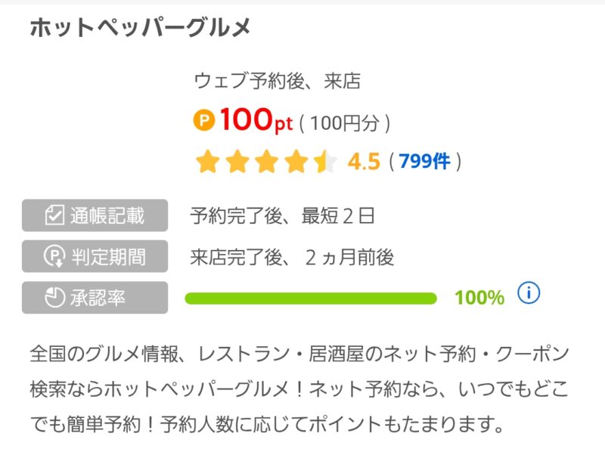Select the 通帳記載 label badge
The height and width of the screenshot is (461, 605).
[x=95, y=216]
